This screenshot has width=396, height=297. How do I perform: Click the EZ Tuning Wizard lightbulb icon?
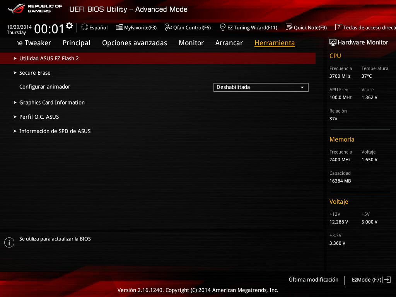tap(222, 27)
